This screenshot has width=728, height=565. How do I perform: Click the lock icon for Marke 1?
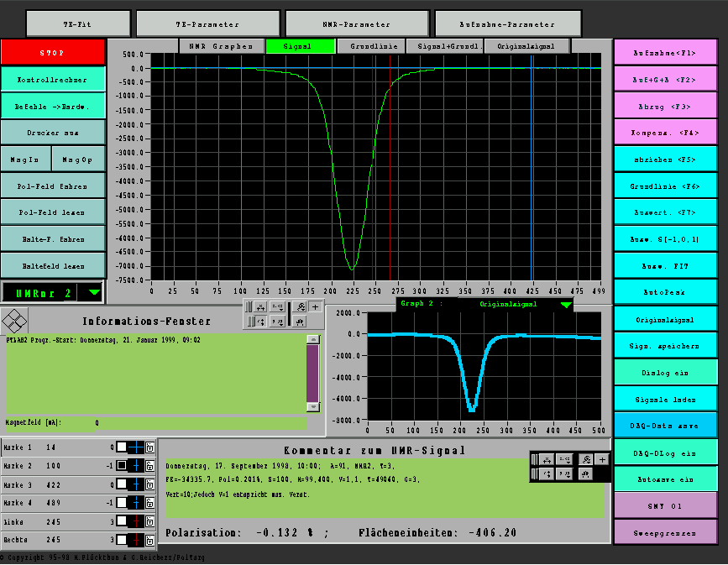click(150, 448)
